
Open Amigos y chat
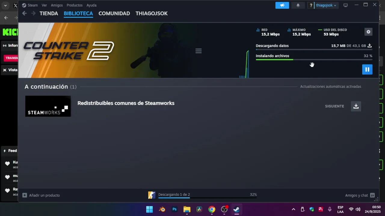[356, 195]
